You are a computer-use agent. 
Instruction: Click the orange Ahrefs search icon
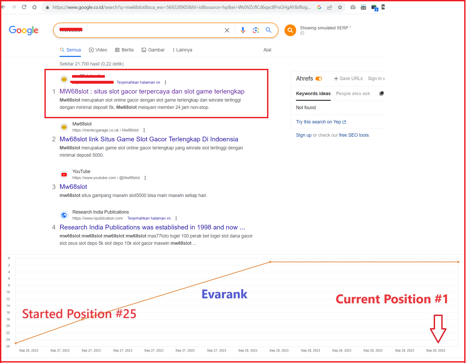(x=290, y=30)
